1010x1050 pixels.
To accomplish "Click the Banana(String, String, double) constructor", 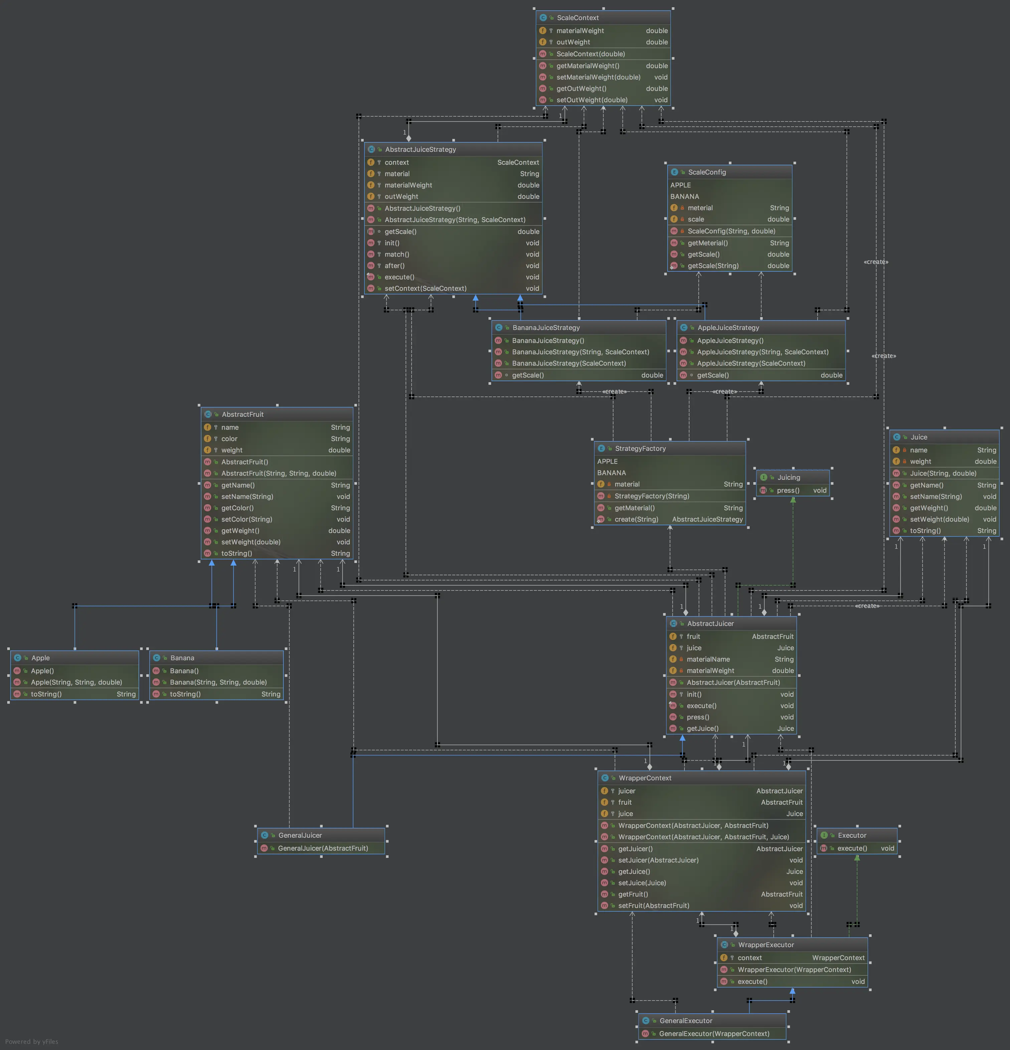I will tap(218, 682).
